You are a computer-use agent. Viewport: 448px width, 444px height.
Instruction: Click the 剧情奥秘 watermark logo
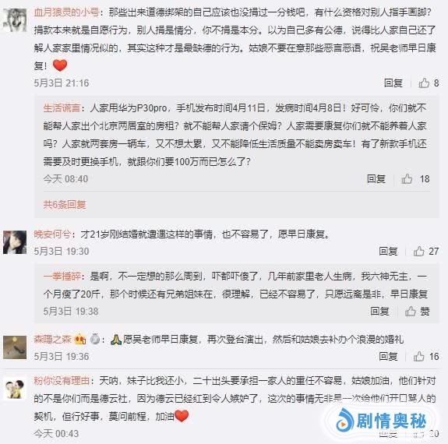click(381, 421)
